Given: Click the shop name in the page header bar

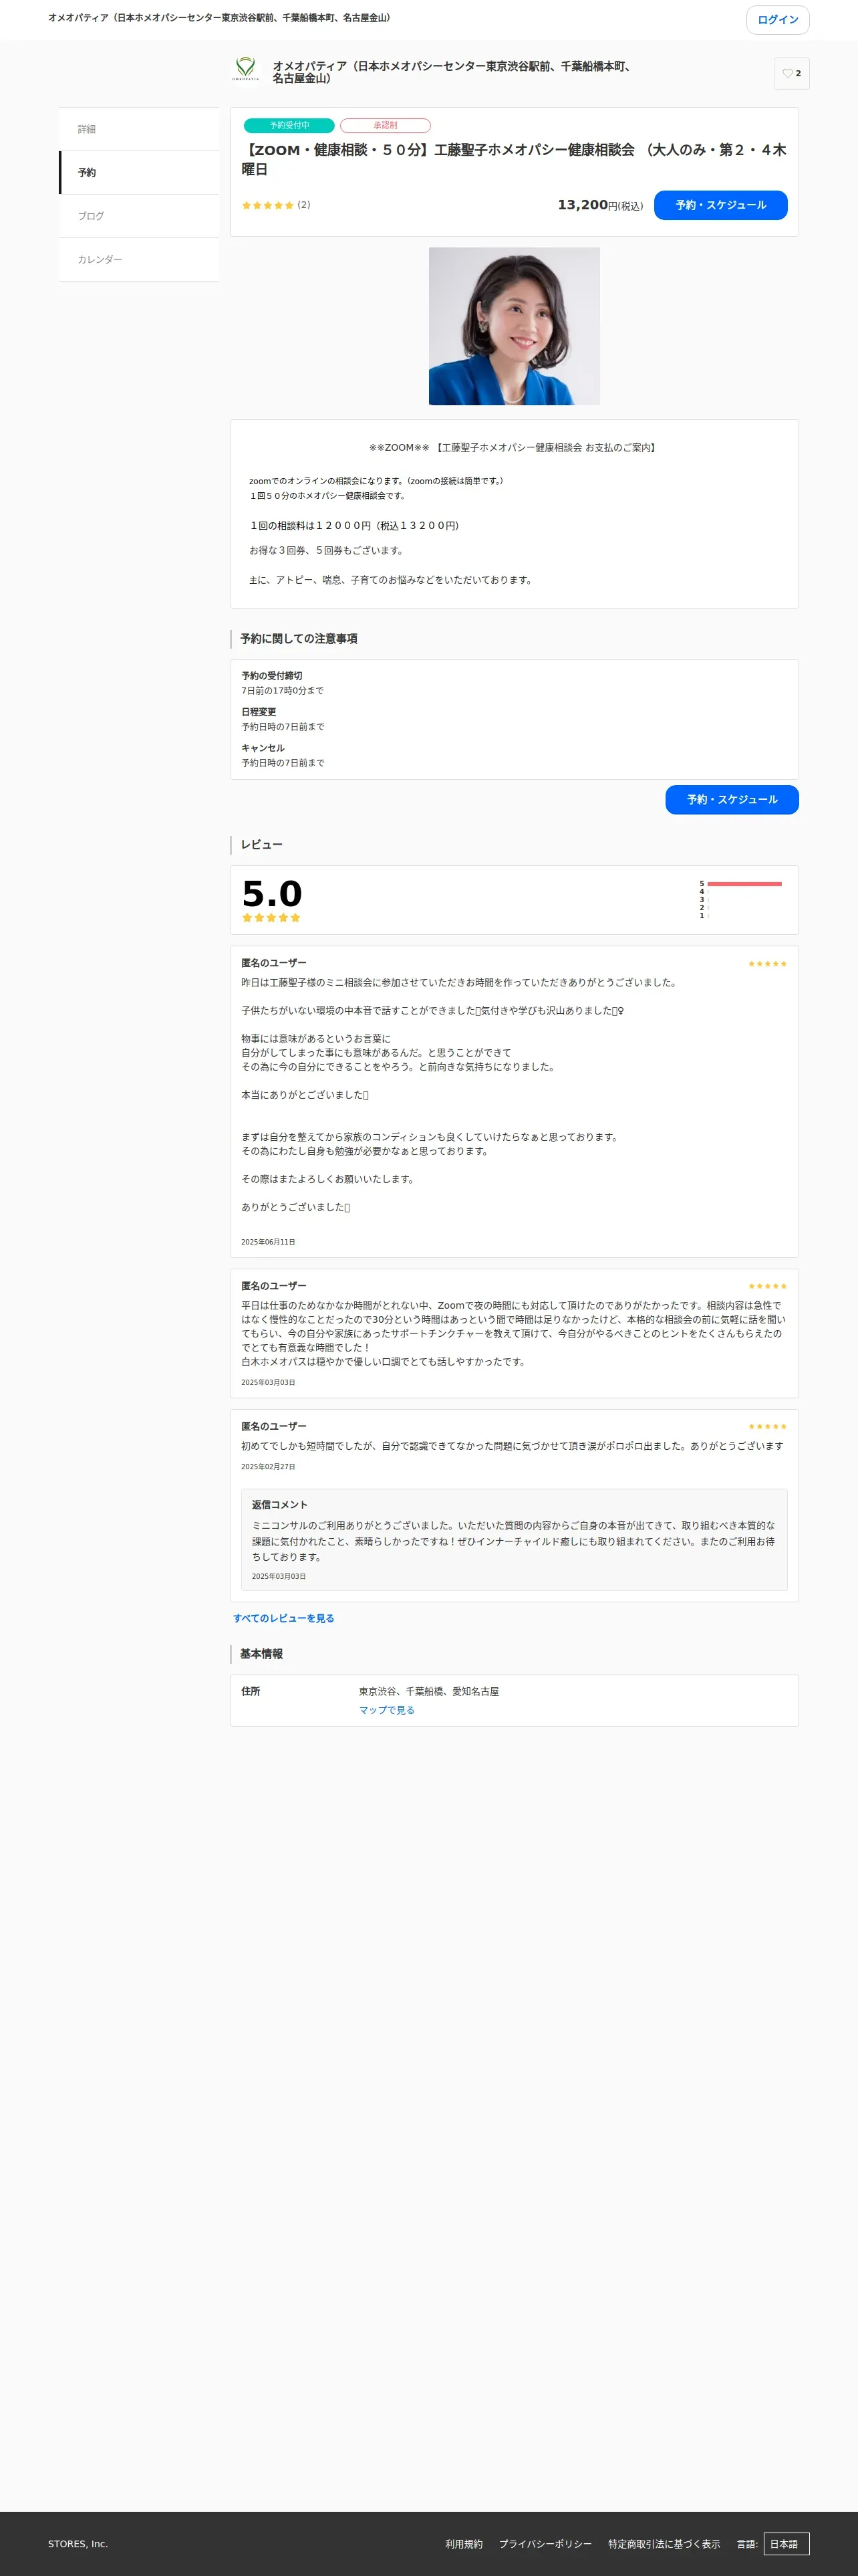Looking at the screenshot, I should 219,18.
